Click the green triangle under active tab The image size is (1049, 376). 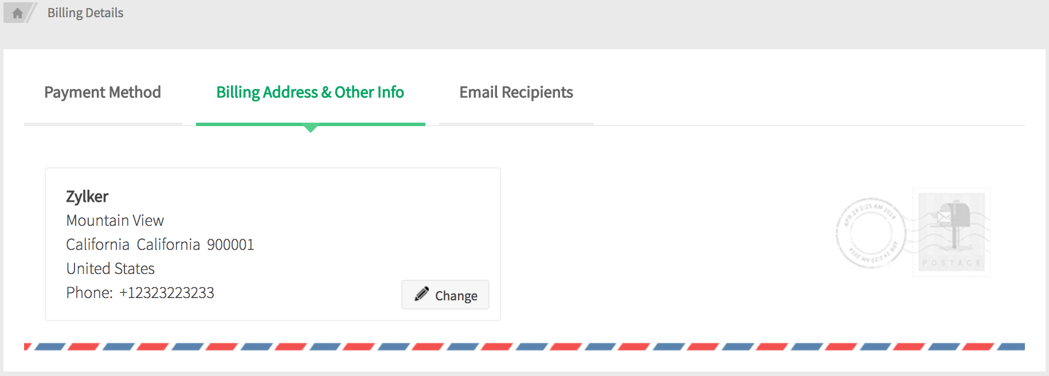click(x=311, y=129)
